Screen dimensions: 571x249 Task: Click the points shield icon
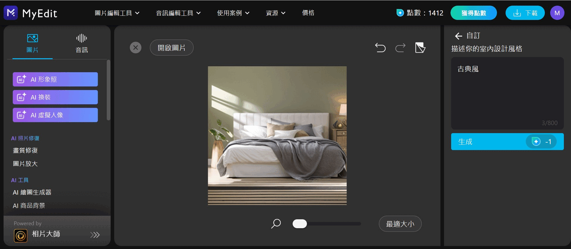400,13
